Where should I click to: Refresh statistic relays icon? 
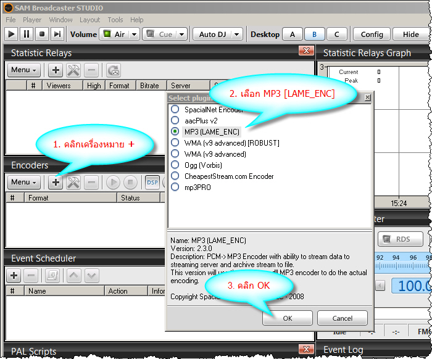(x=114, y=70)
